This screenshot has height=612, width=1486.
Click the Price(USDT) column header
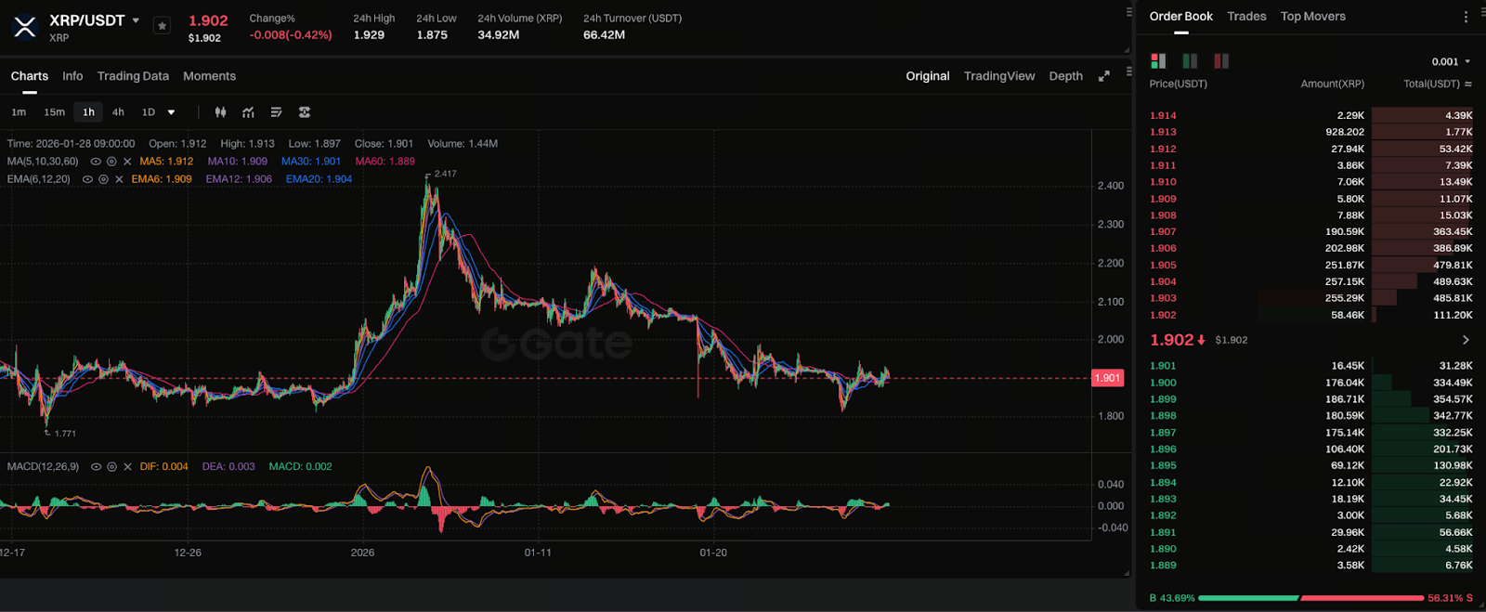1178,84
